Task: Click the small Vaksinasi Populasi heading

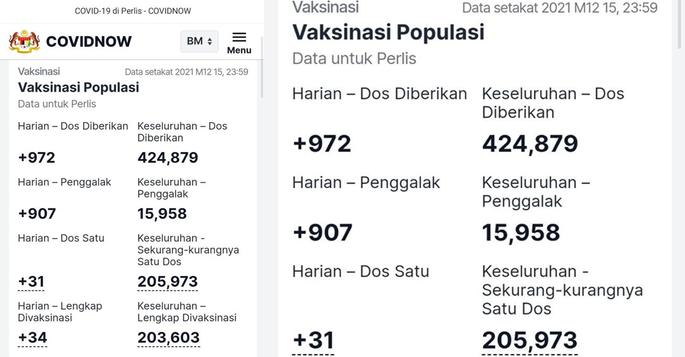Action: pyautogui.click(x=79, y=87)
